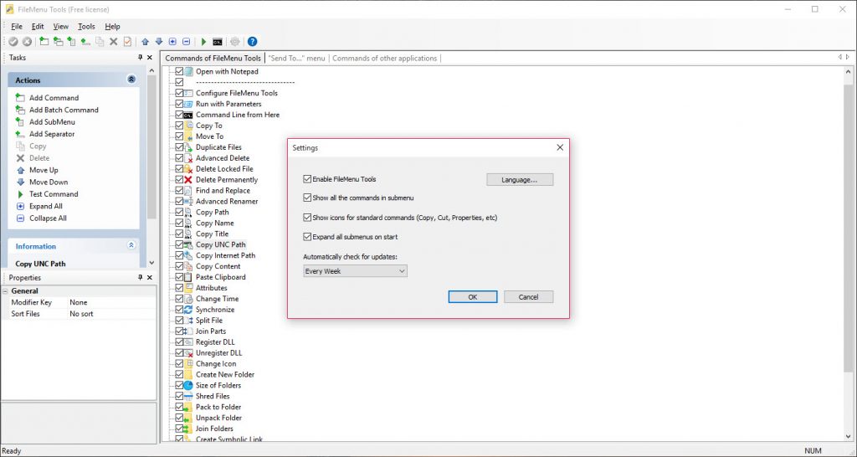The height and width of the screenshot is (457, 857).
Task: Click the Synchronize row's blue arrows icon
Action: [x=188, y=310]
